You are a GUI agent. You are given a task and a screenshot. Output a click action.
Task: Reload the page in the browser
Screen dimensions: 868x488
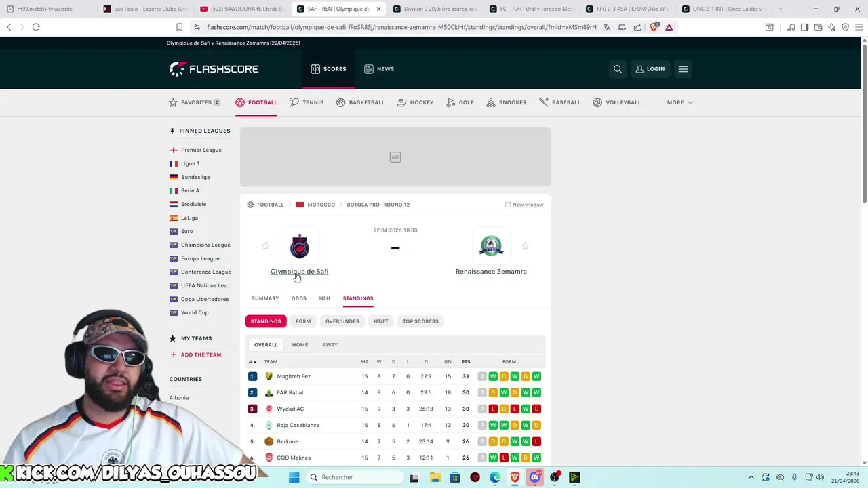coord(36,27)
